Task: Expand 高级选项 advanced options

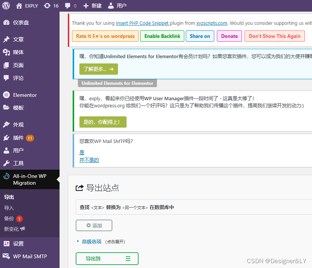Action: (91, 242)
